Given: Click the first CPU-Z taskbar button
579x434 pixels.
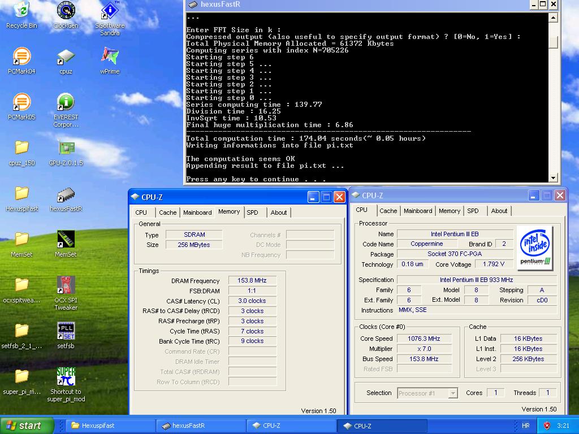Looking at the screenshot, I should tap(291, 426).
